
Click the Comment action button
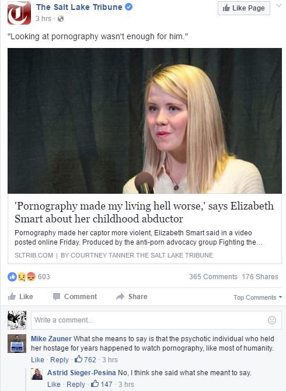pyautogui.click(x=75, y=297)
